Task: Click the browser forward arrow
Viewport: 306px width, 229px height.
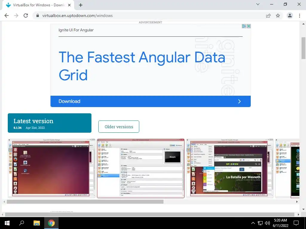Action: 16,16
